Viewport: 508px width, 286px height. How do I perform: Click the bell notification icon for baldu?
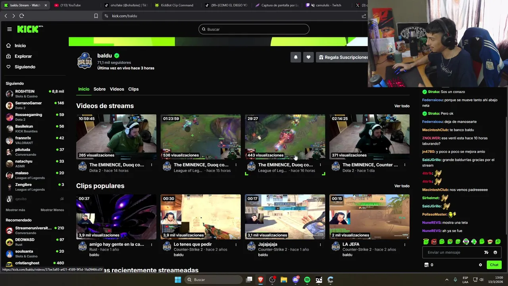coord(296,57)
